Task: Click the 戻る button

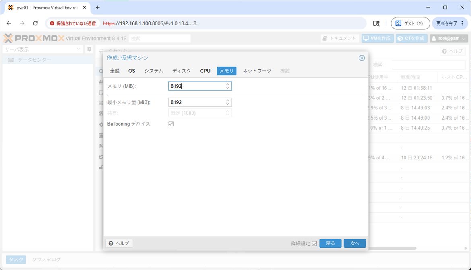Action: (x=331, y=243)
